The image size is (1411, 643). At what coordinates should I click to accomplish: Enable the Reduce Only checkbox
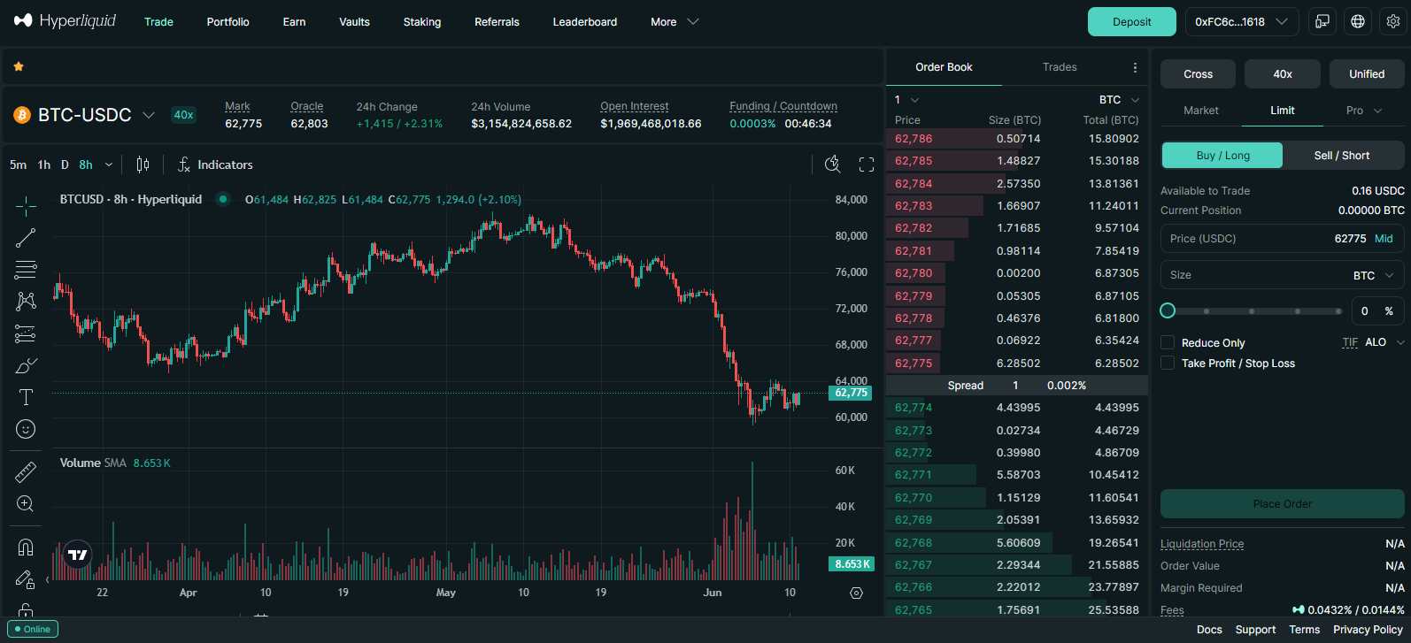coord(1168,342)
